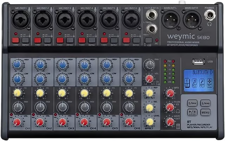
Task: Adjust the effect LEVEL knob
Action: click(150, 122)
